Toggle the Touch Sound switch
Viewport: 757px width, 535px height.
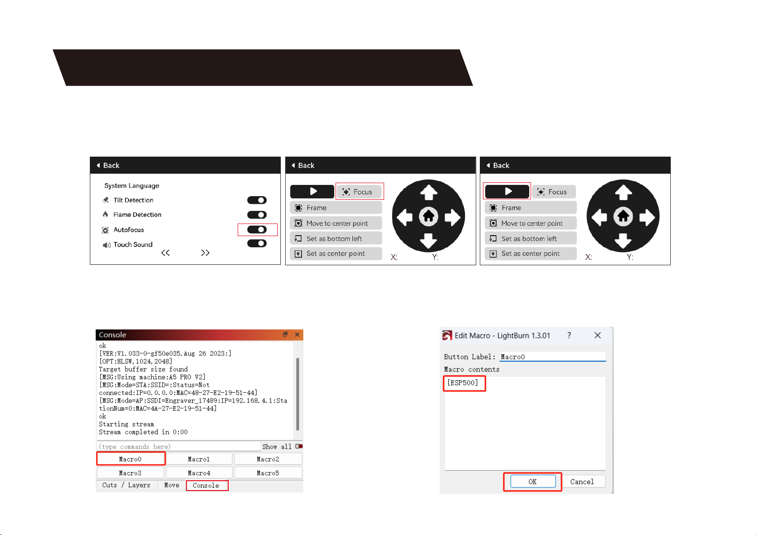point(257,244)
